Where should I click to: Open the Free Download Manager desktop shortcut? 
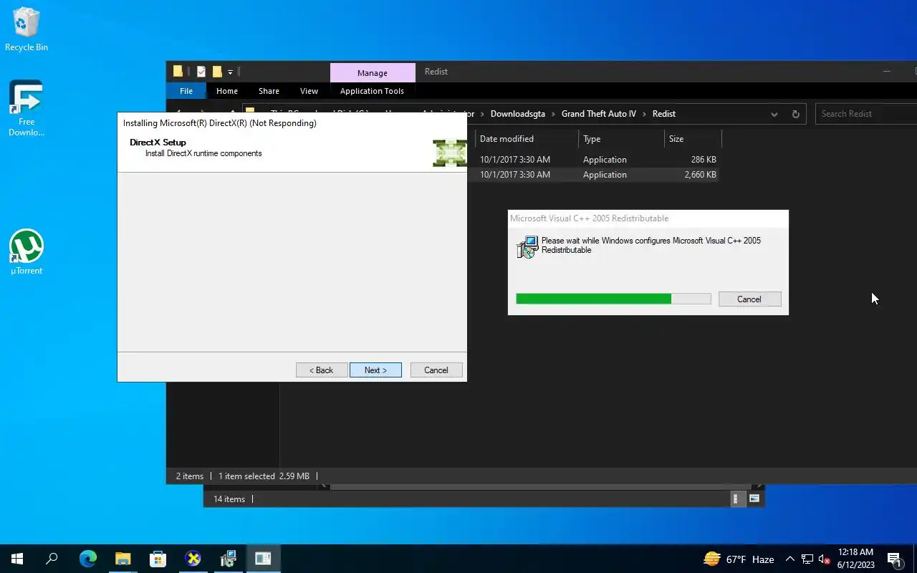[27, 107]
